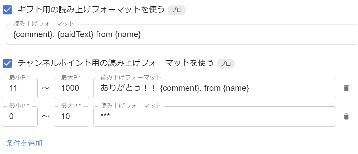
Task: Add a new condition via 条件を追加
Action: coord(24,143)
